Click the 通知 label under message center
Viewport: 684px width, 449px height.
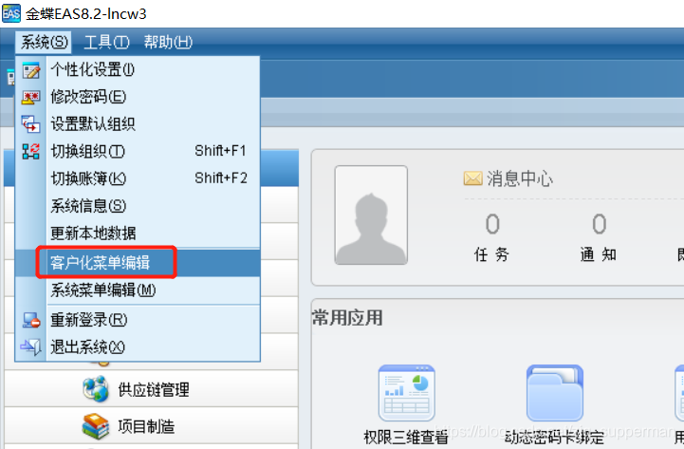pos(599,254)
